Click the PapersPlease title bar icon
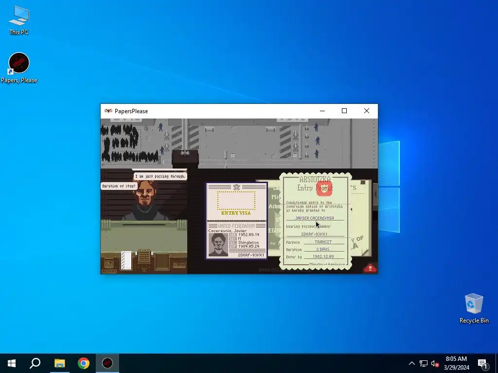 (x=108, y=111)
